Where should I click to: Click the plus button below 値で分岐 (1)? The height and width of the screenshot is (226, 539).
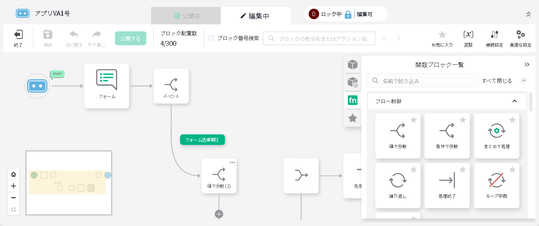point(219,214)
